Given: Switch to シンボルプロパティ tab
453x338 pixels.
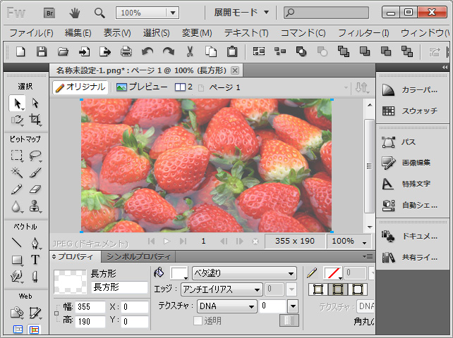Looking at the screenshot, I should [x=138, y=256].
